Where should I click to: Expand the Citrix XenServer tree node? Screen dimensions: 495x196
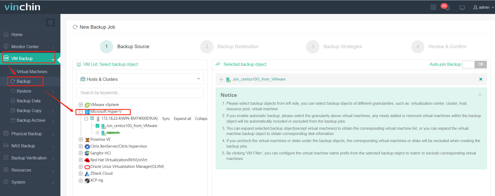tap(81, 146)
